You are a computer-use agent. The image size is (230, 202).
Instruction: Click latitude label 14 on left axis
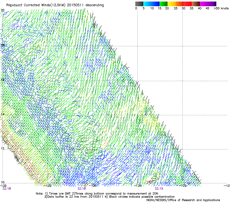[x=2, y=114]
